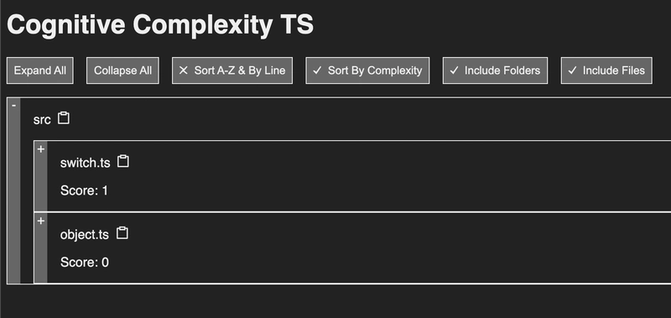
Task: Click the Collapse All button
Action: pos(122,70)
